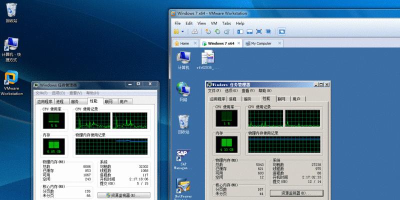Click 资源监视器(R) button in host task manager

click(x=123, y=195)
